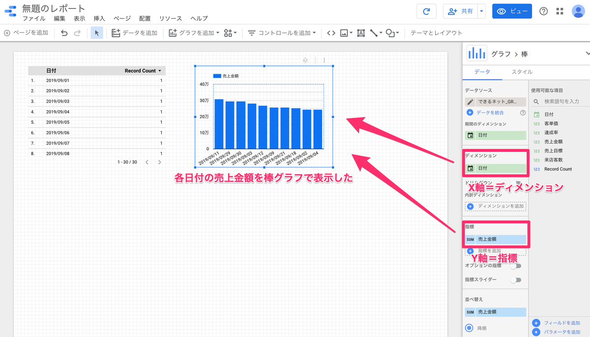Click calendar icon of 期間のディメンション 日付 chip
Viewport: 590px width, 337px height.
[x=471, y=135]
